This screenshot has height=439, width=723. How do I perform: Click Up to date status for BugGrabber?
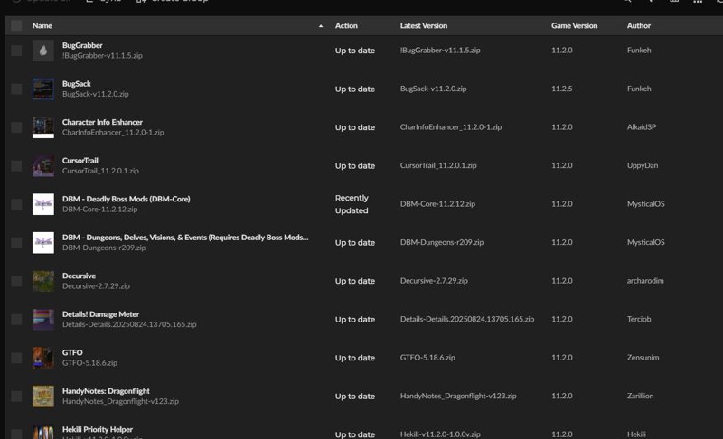355,51
